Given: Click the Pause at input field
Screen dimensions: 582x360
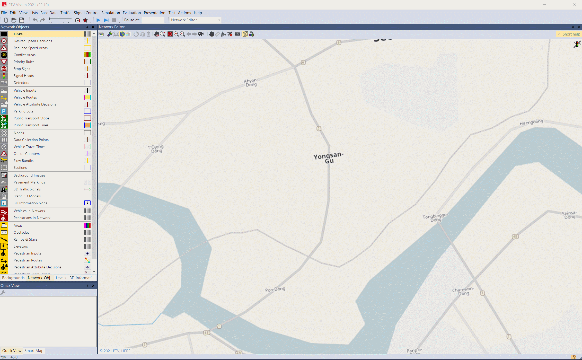Looking at the screenshot, I should coord(153,20).
